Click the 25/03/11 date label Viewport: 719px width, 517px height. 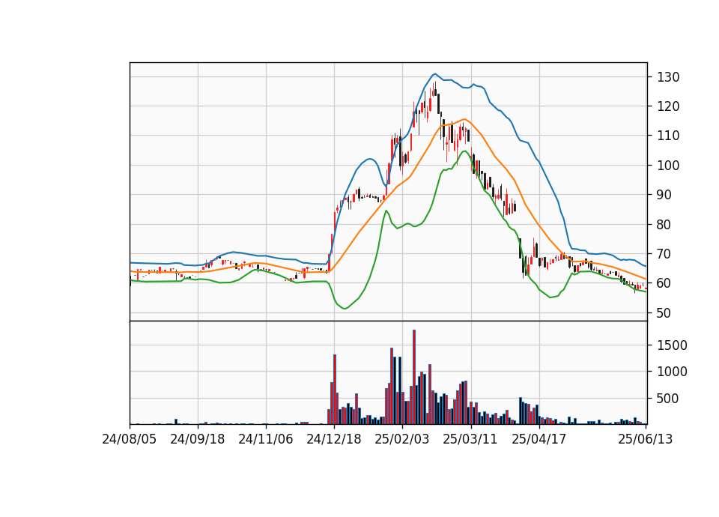pyautogui.click(x=470, y=439)
